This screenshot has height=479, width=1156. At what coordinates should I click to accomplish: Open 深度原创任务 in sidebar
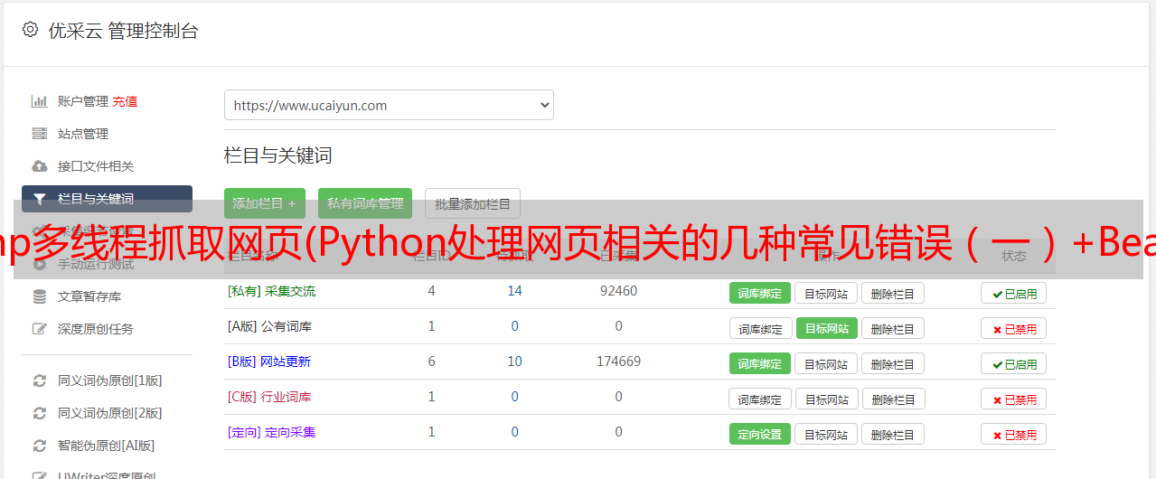point(96,329)
